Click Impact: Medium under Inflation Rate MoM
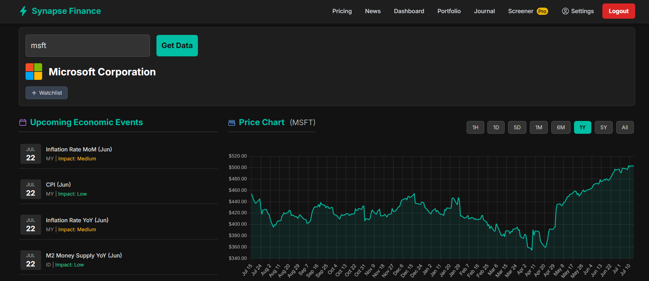The image size is (649, 281). [77, 159]
